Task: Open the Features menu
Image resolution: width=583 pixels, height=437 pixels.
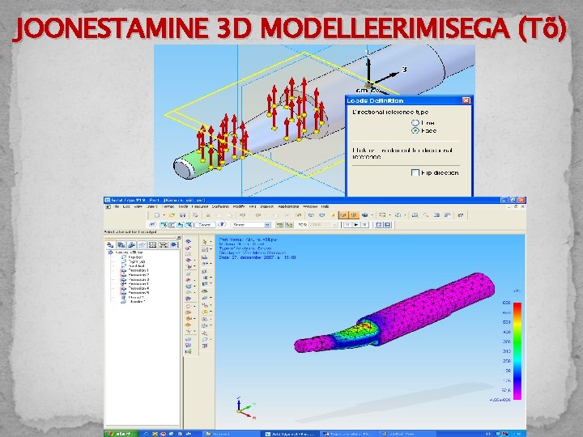Action: coord(200,206)
